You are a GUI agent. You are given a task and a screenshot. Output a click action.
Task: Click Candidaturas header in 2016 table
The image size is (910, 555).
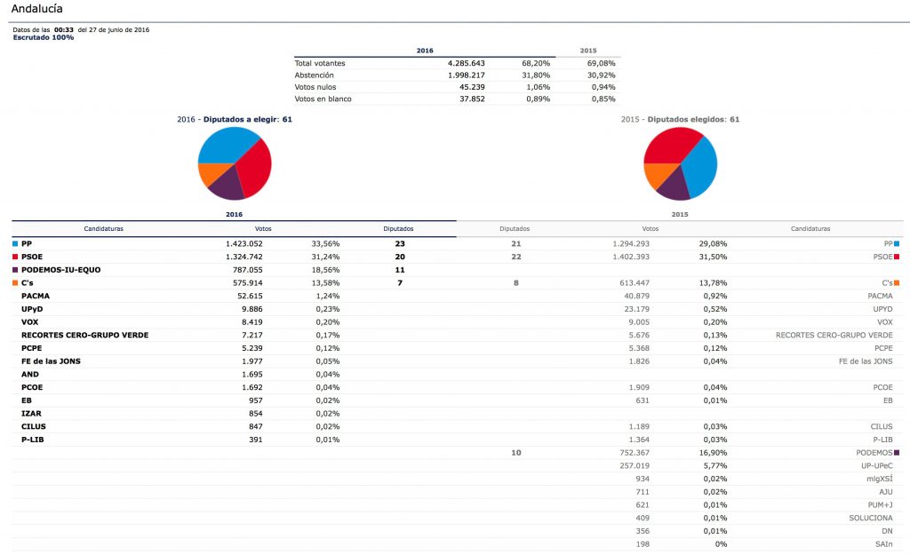tap(103, 228)
